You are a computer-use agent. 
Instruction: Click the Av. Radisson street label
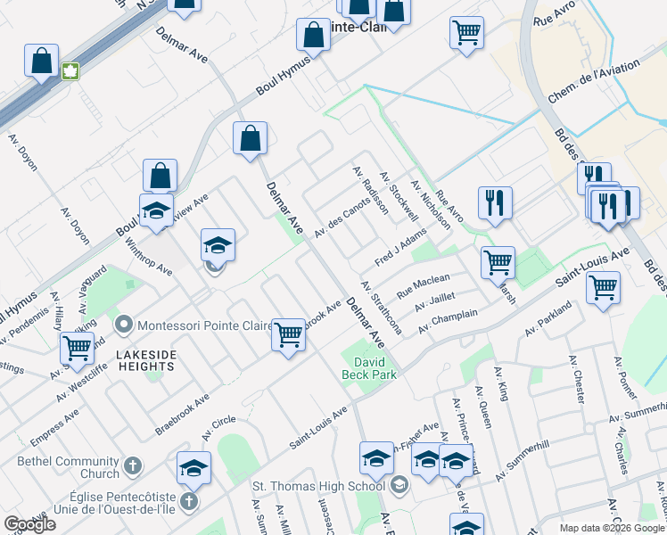(x=371, y=191)
